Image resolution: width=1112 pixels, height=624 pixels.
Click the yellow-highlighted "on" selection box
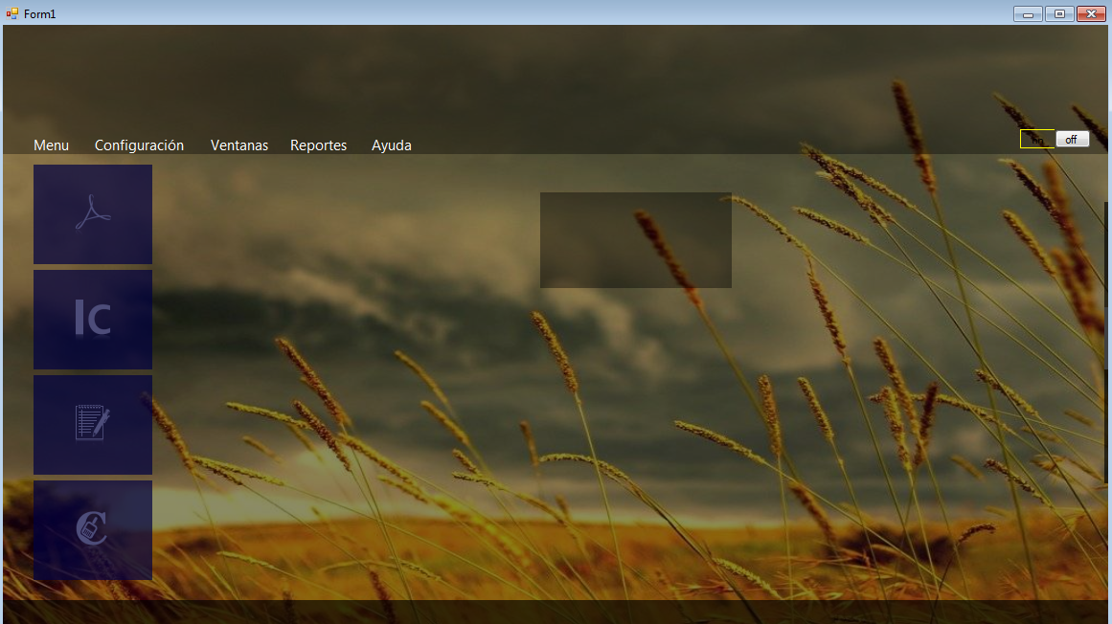pos(1036,139)
